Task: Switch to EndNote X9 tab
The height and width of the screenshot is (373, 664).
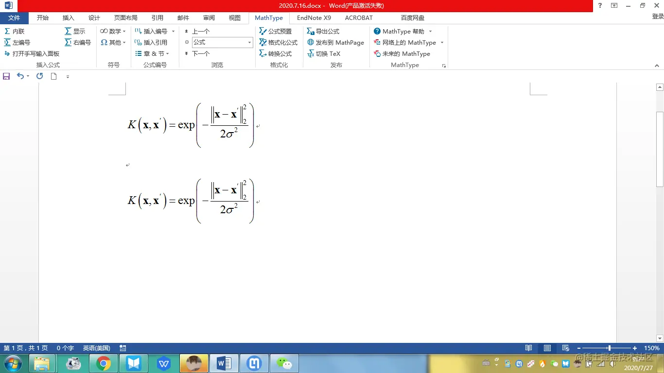Action: point(314,18)
